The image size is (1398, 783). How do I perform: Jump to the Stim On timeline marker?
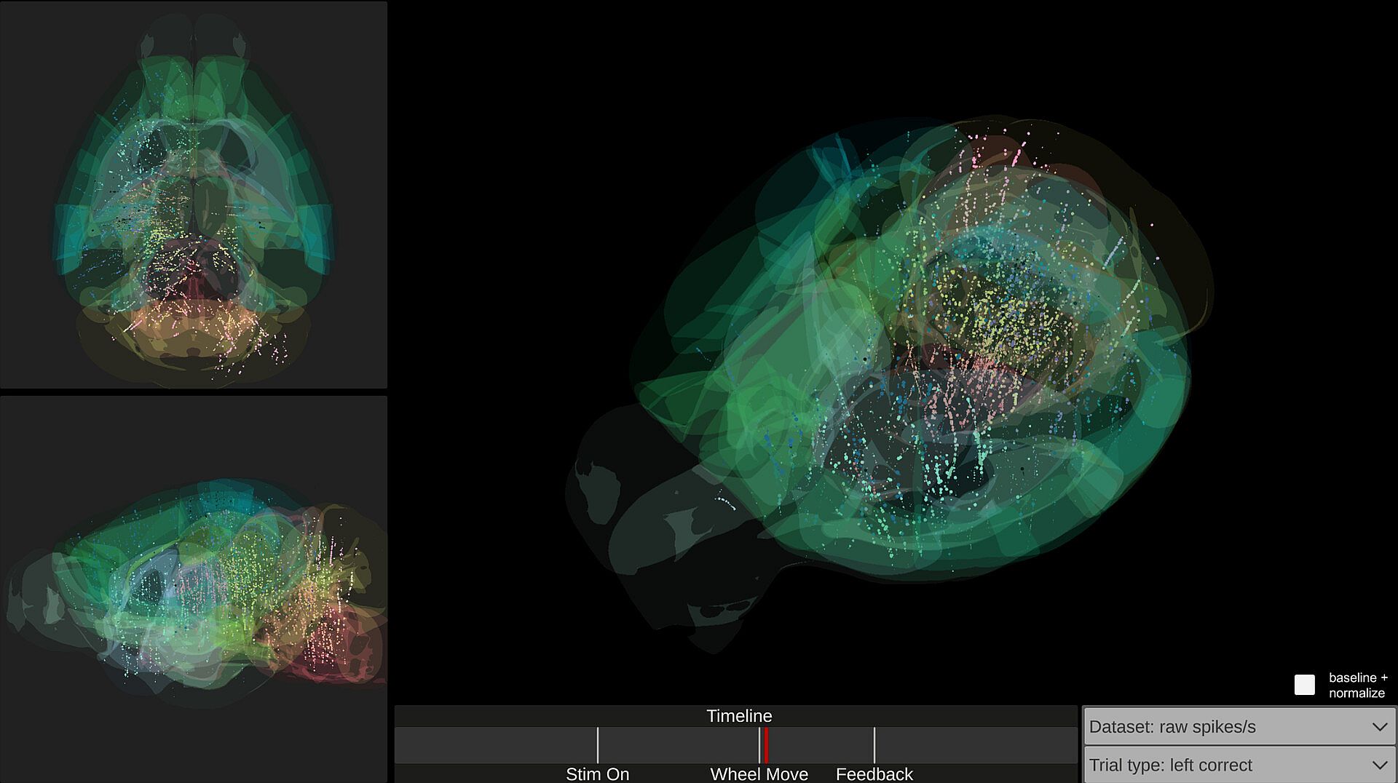click(x=597, y=745)
